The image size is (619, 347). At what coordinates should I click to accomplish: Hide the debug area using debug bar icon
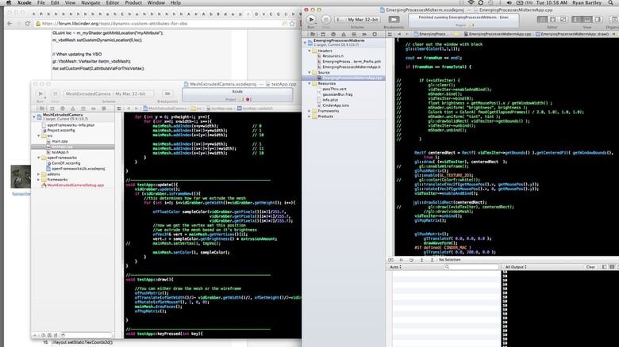pyautogui.click(x=390, y=260)
